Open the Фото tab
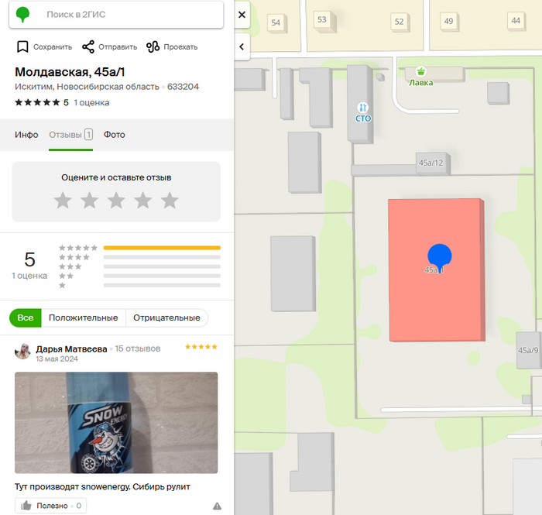Screen dimensions: 542x515 tap(115, 135)
